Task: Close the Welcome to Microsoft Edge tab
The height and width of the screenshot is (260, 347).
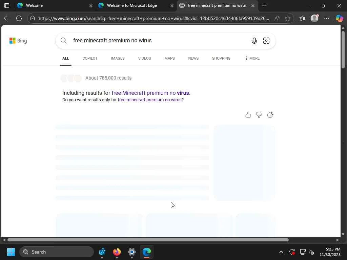Action: [x=172, y=5]
